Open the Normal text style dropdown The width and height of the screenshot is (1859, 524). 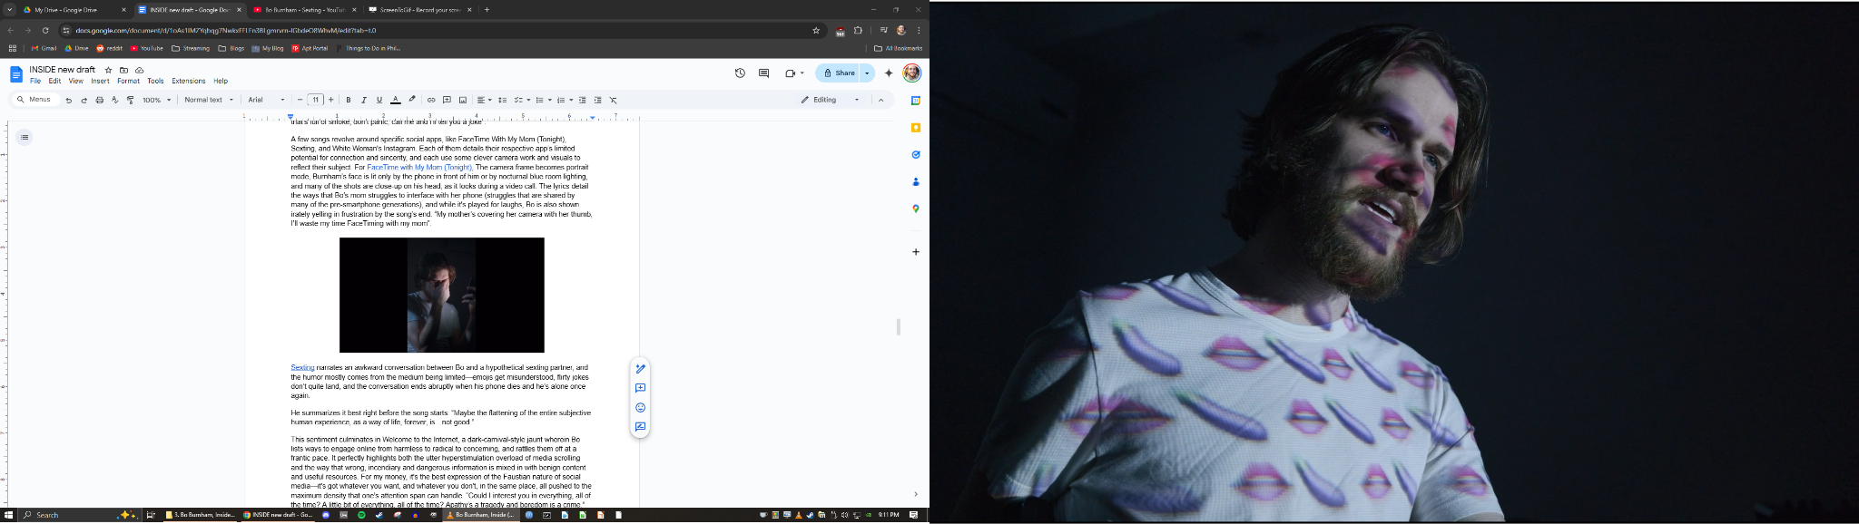(x=209, y=100)
